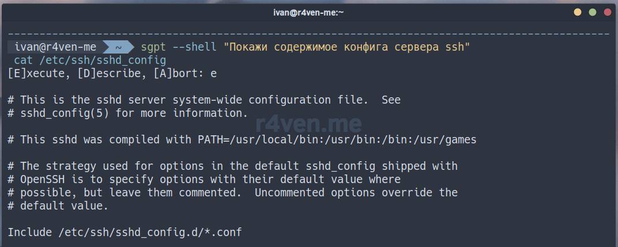
Task: Click the "# default value." comment line
Action: click(58, 206)
